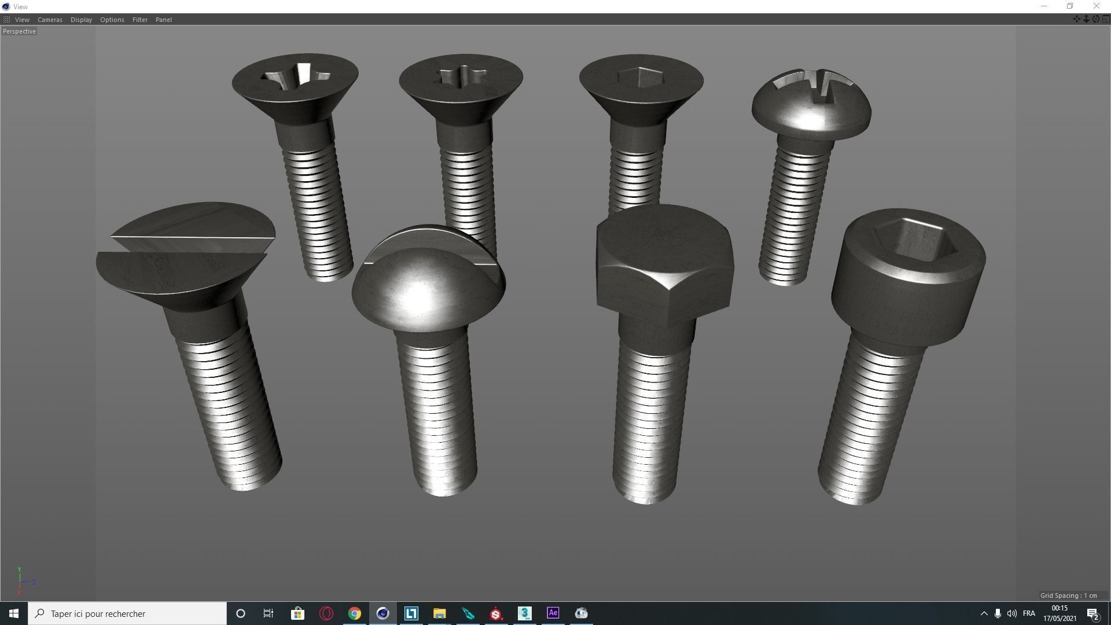The height and width of the screenshot is (625, 1111).
Task: Open the View menu
Action: pos(22,20)
